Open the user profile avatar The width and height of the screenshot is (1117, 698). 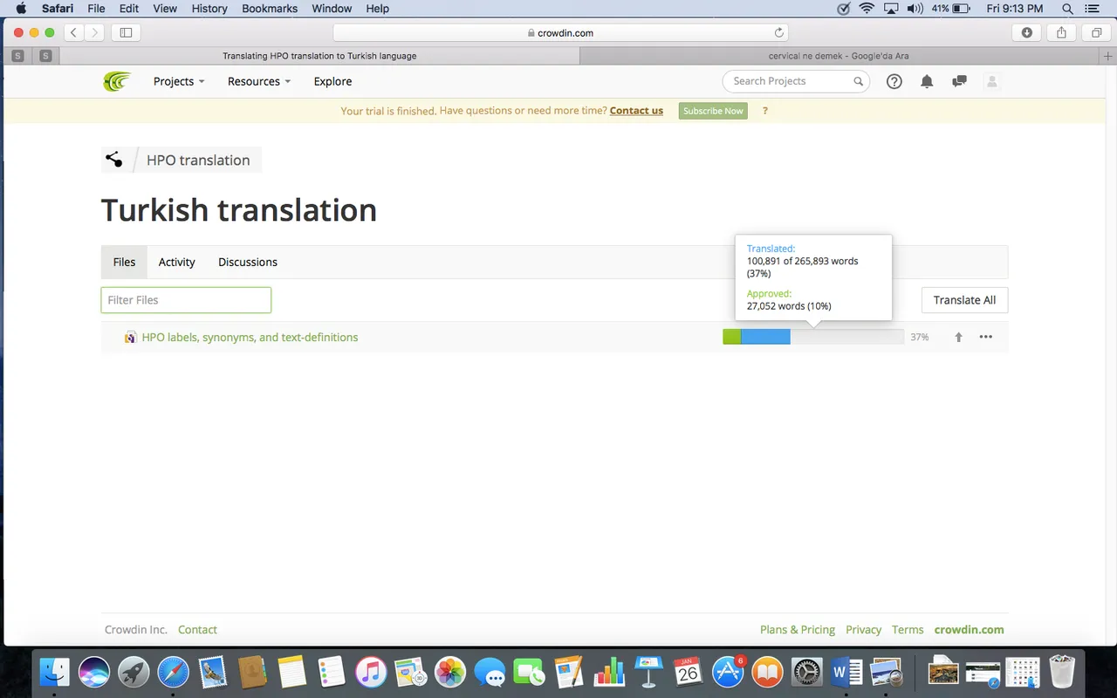point(991,81)
